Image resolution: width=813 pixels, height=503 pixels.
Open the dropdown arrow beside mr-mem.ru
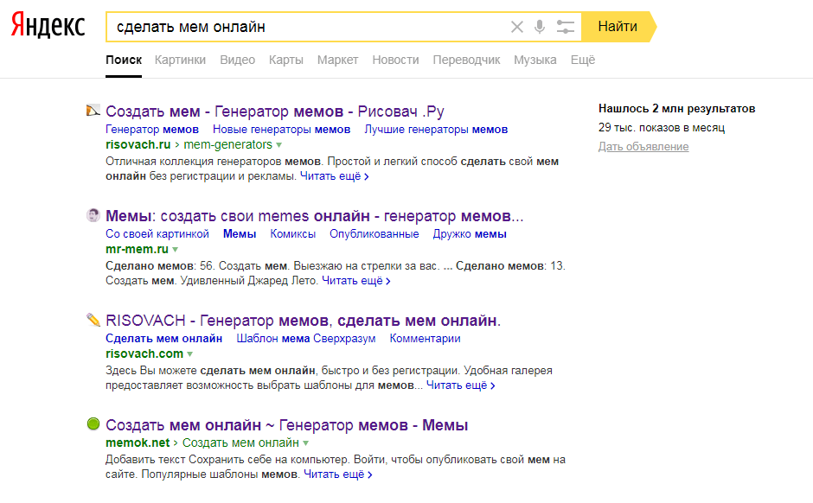176,250
